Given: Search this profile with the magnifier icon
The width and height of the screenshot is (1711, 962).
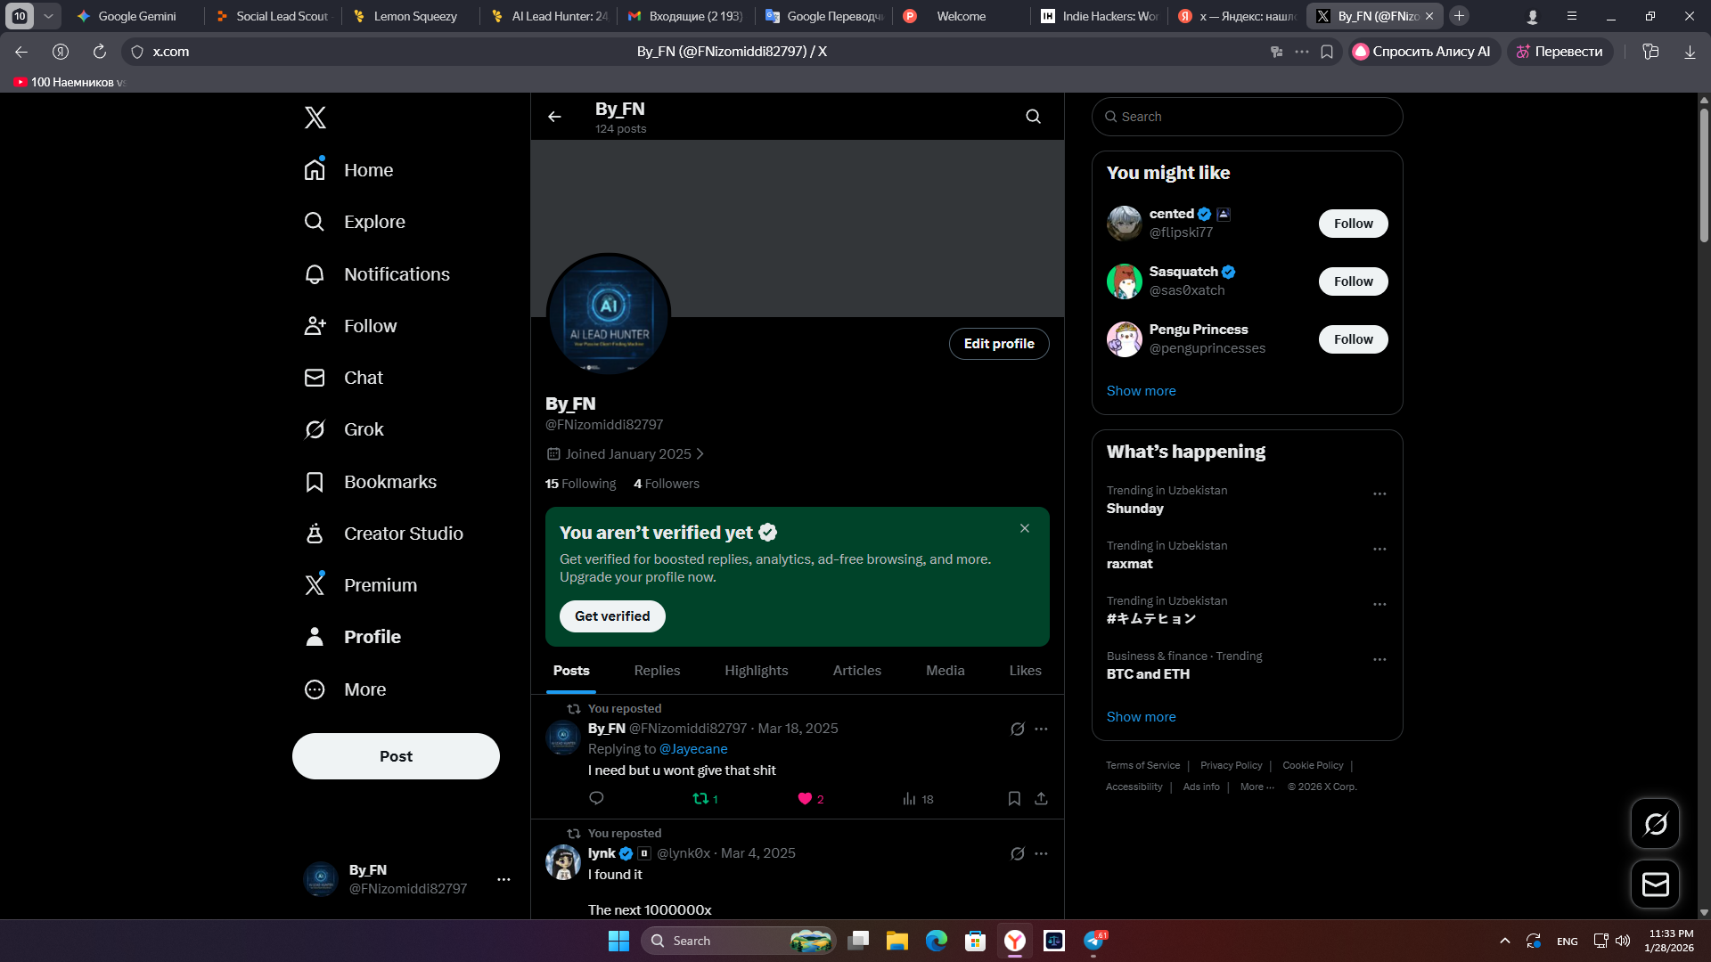Looking at the screenshot, I should 1033,117.
